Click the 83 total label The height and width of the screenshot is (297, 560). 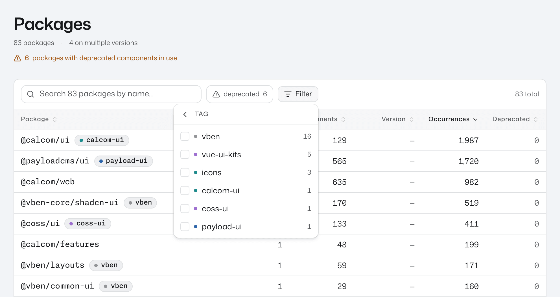(527, 94)
